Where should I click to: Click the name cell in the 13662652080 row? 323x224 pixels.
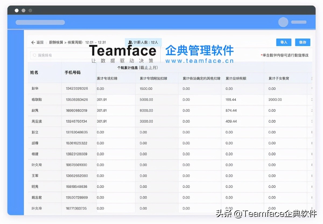(x=35, y=176)
